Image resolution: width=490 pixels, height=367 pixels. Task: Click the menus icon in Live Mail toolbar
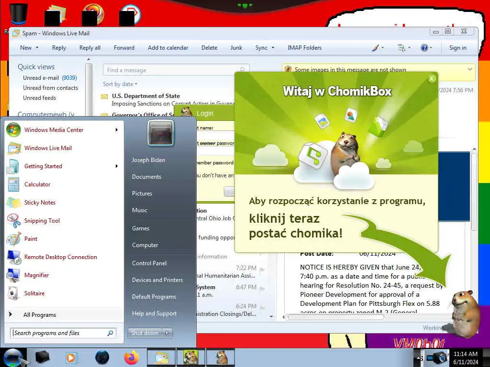(x=401, y=48)
